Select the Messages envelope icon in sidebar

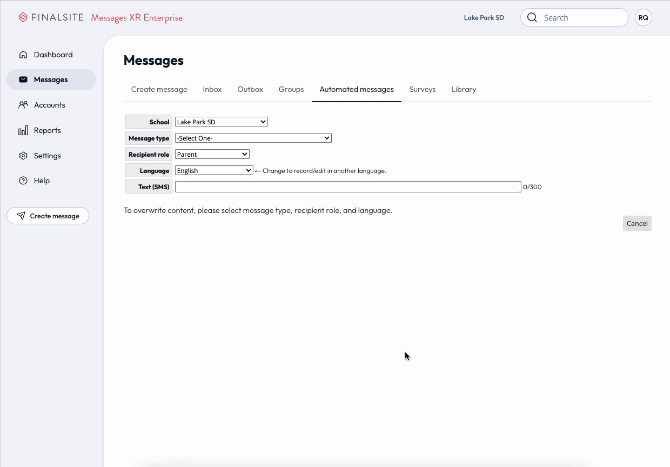[23, 79]
